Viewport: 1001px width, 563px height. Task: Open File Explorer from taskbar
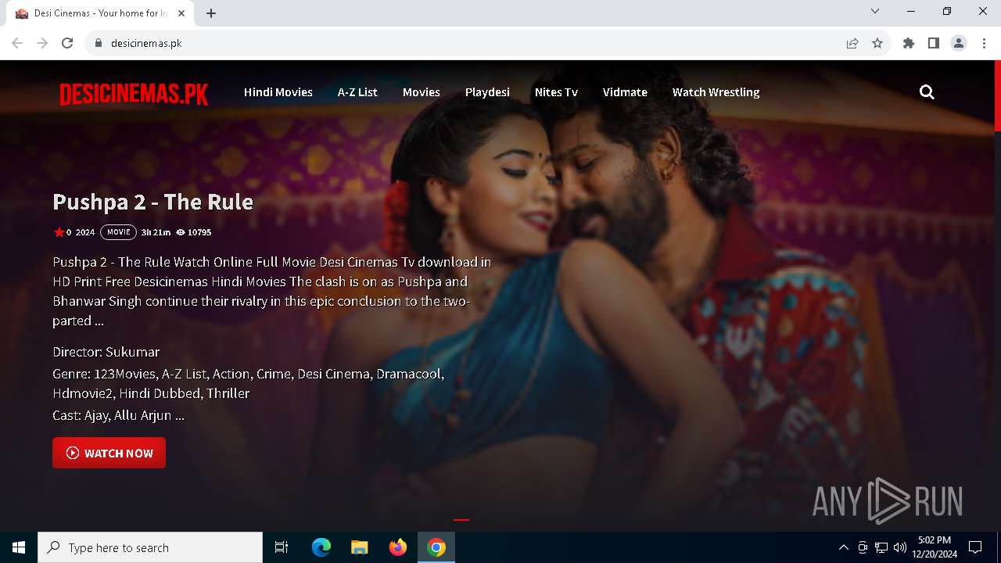360,547
